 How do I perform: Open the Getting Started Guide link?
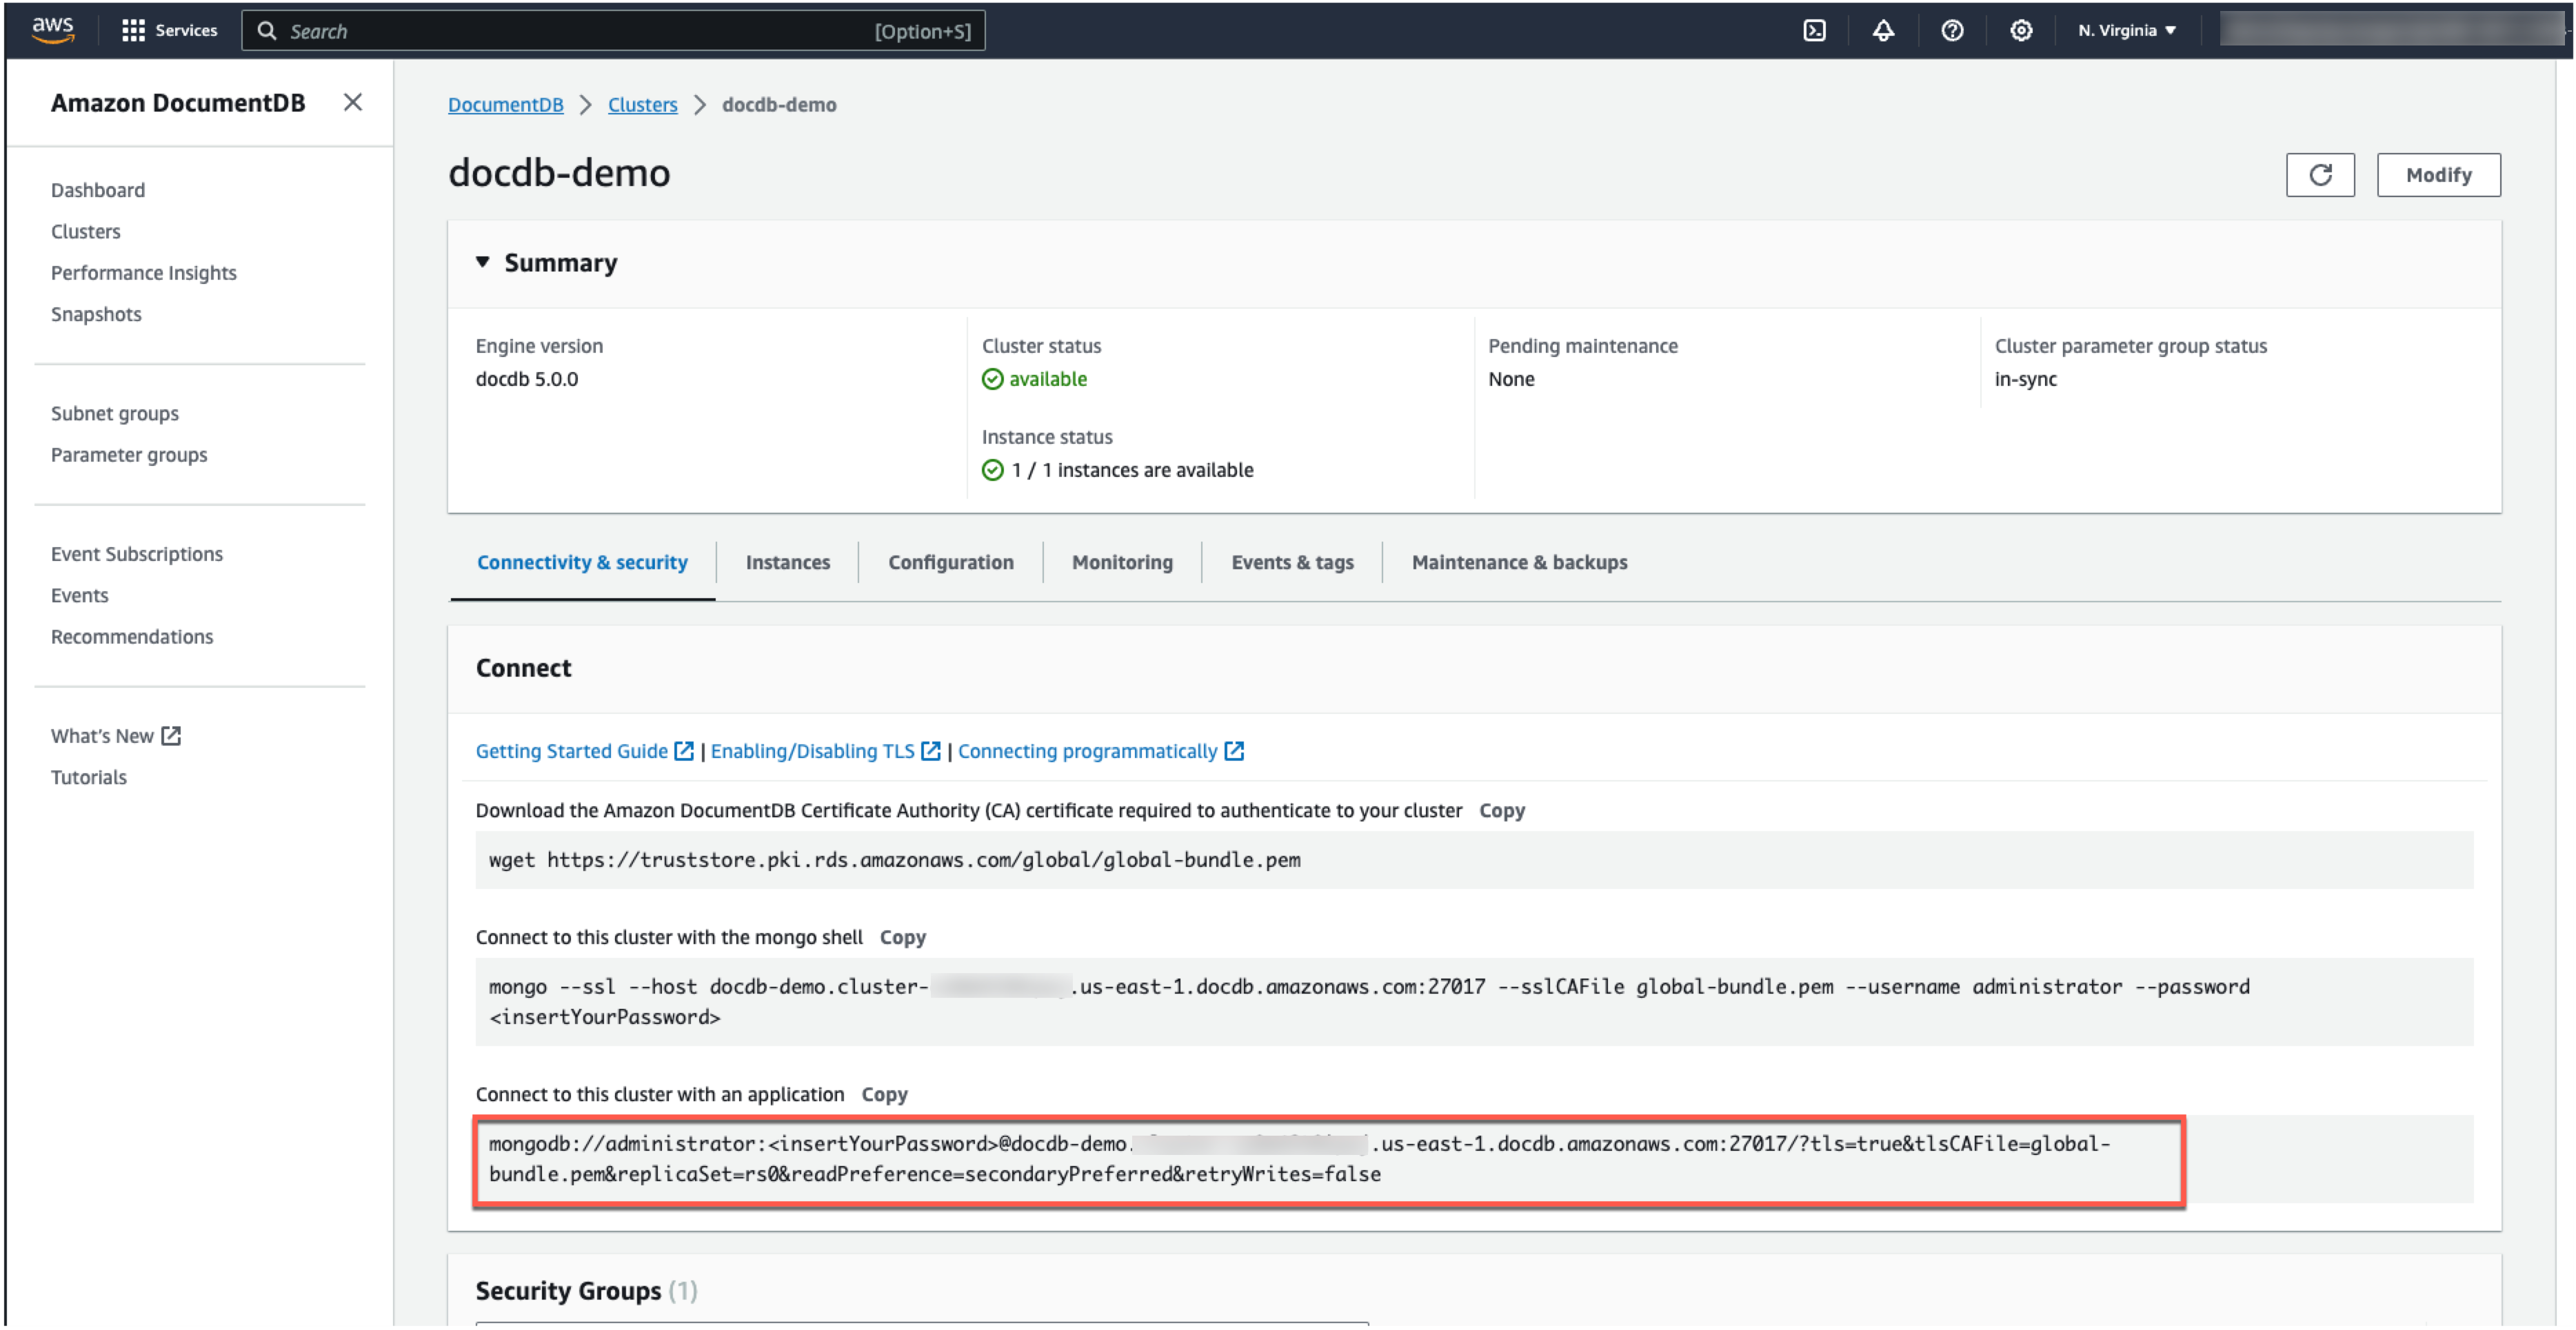point(572,751)
